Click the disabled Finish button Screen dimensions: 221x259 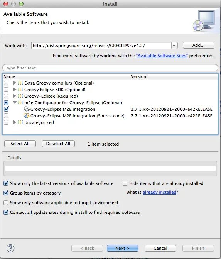(198, 248)
